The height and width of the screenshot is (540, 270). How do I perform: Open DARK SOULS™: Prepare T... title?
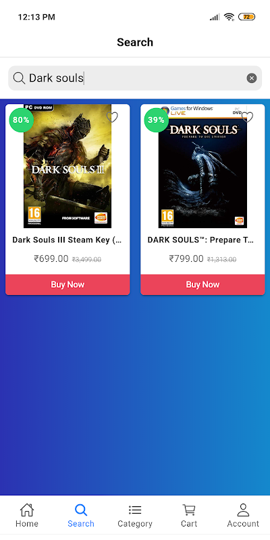(200, 240)
